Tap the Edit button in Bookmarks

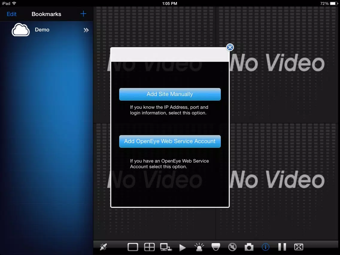(11, 14)
